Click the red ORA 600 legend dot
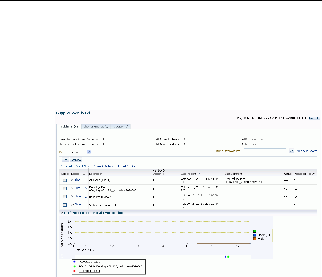The image size is (322, 277). click(x=74, y=270)
